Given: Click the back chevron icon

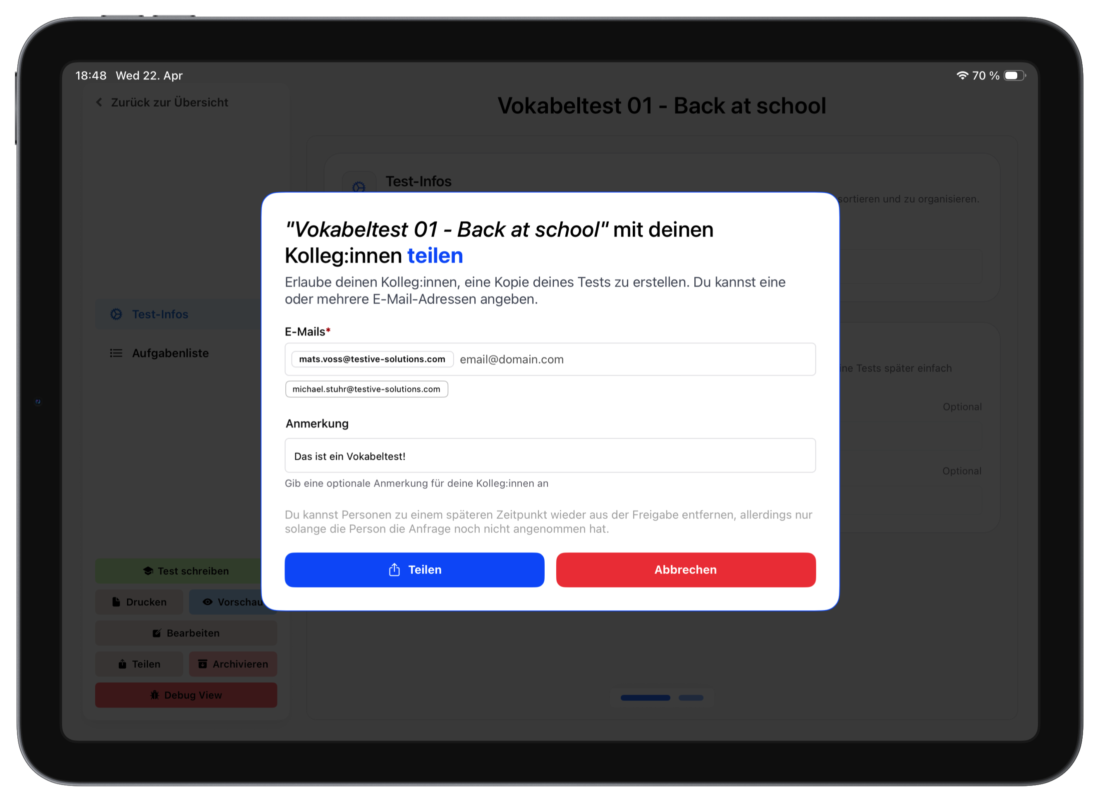Looking at the screenshot, I should (x=99, y=103).
